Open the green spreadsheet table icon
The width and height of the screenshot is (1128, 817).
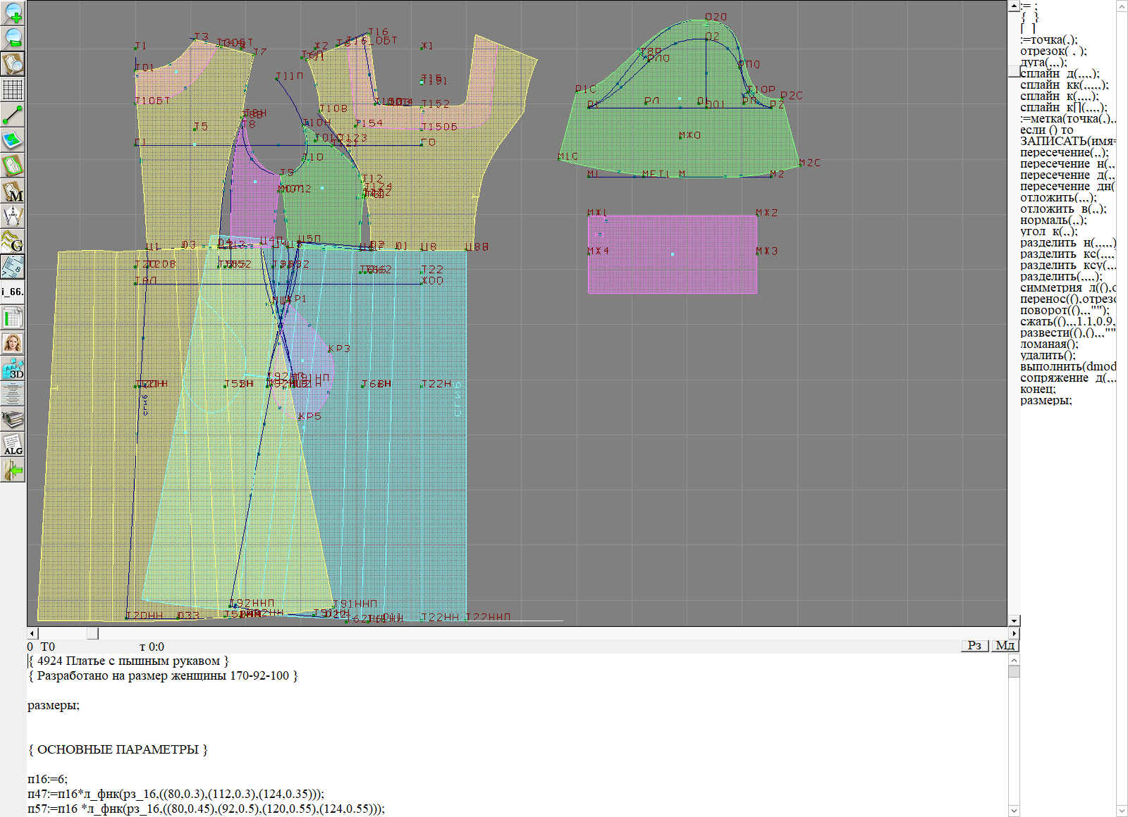(13, 318)
